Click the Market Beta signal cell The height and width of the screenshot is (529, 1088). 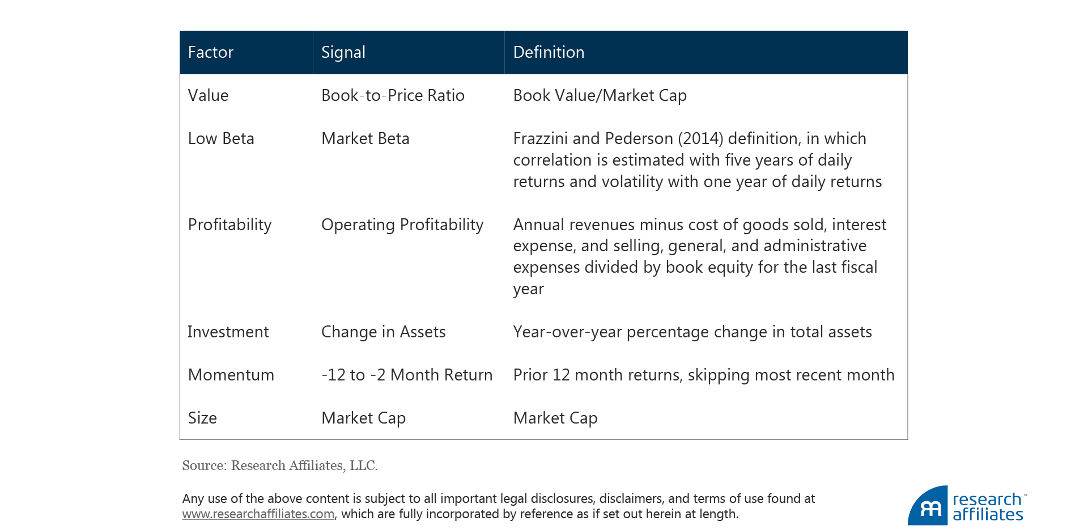tap(365, 138)
